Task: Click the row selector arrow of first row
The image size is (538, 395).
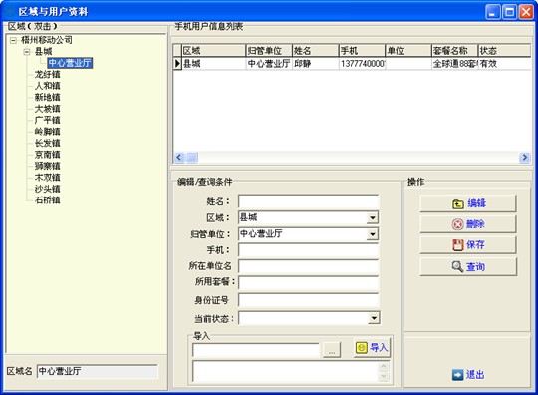Action: pos(177,64)
